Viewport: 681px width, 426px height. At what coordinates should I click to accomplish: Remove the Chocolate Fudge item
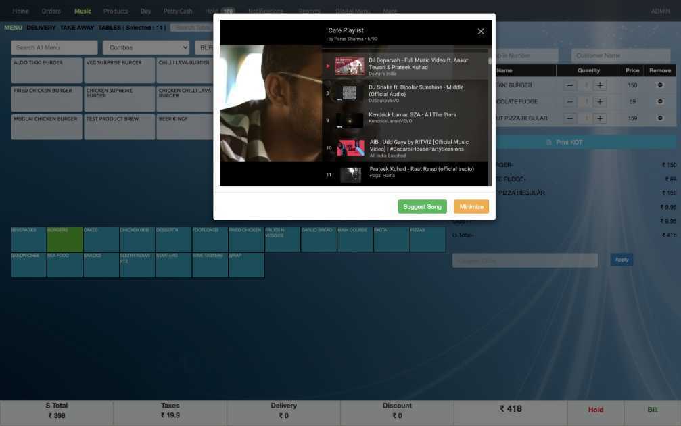659,101
